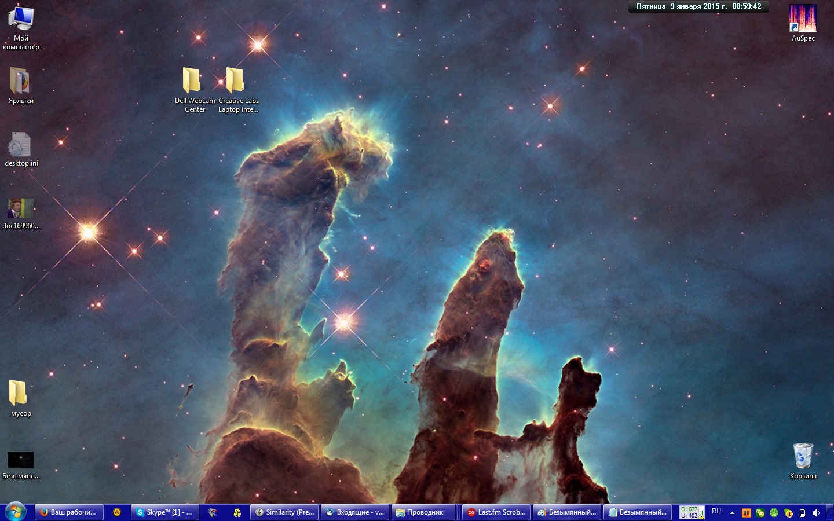Screen dimensions: 834x521
Task: Click the Show desktop strip in taskbar
Action: (829, 512)
